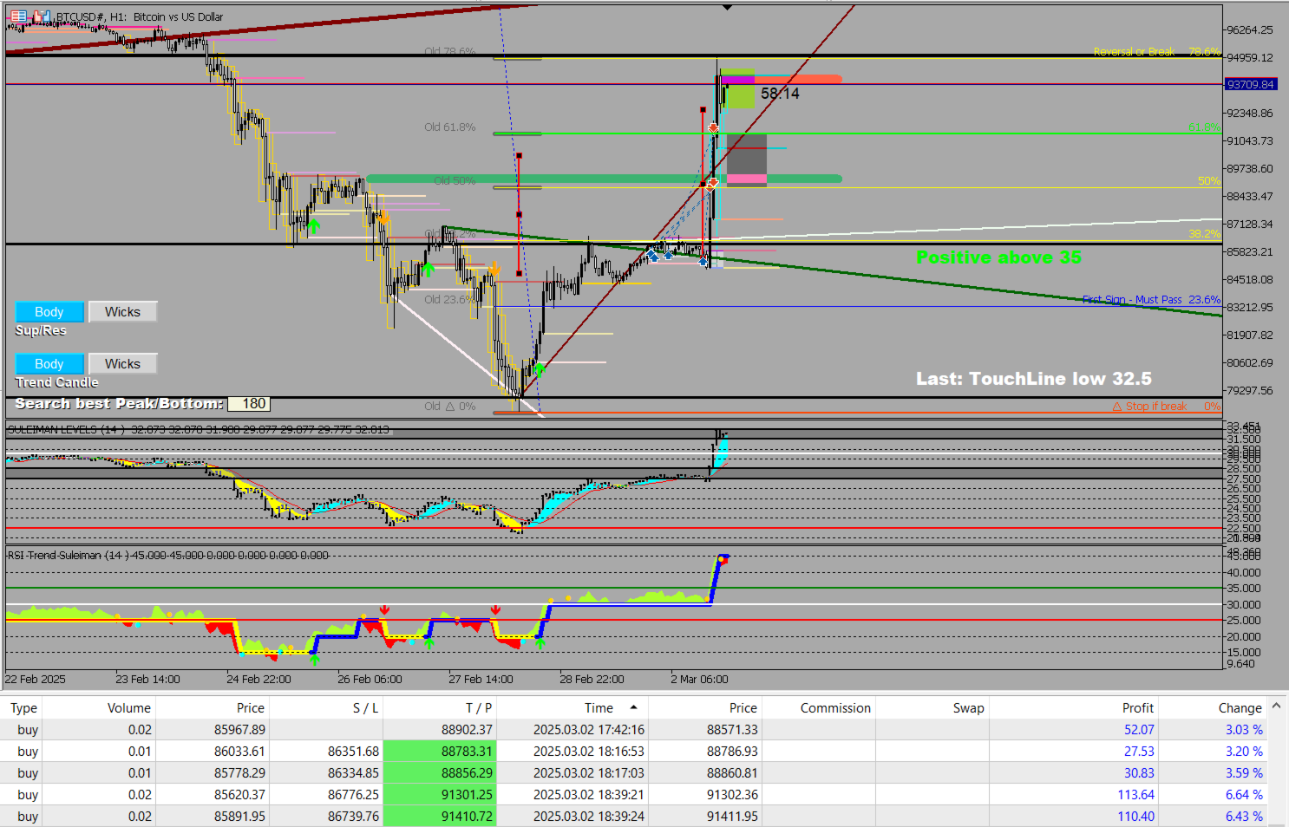This screenshot has width=1289, height=827.
Task: Click the upper red sell arrow near 61.8% line
Action: point(713,128)
